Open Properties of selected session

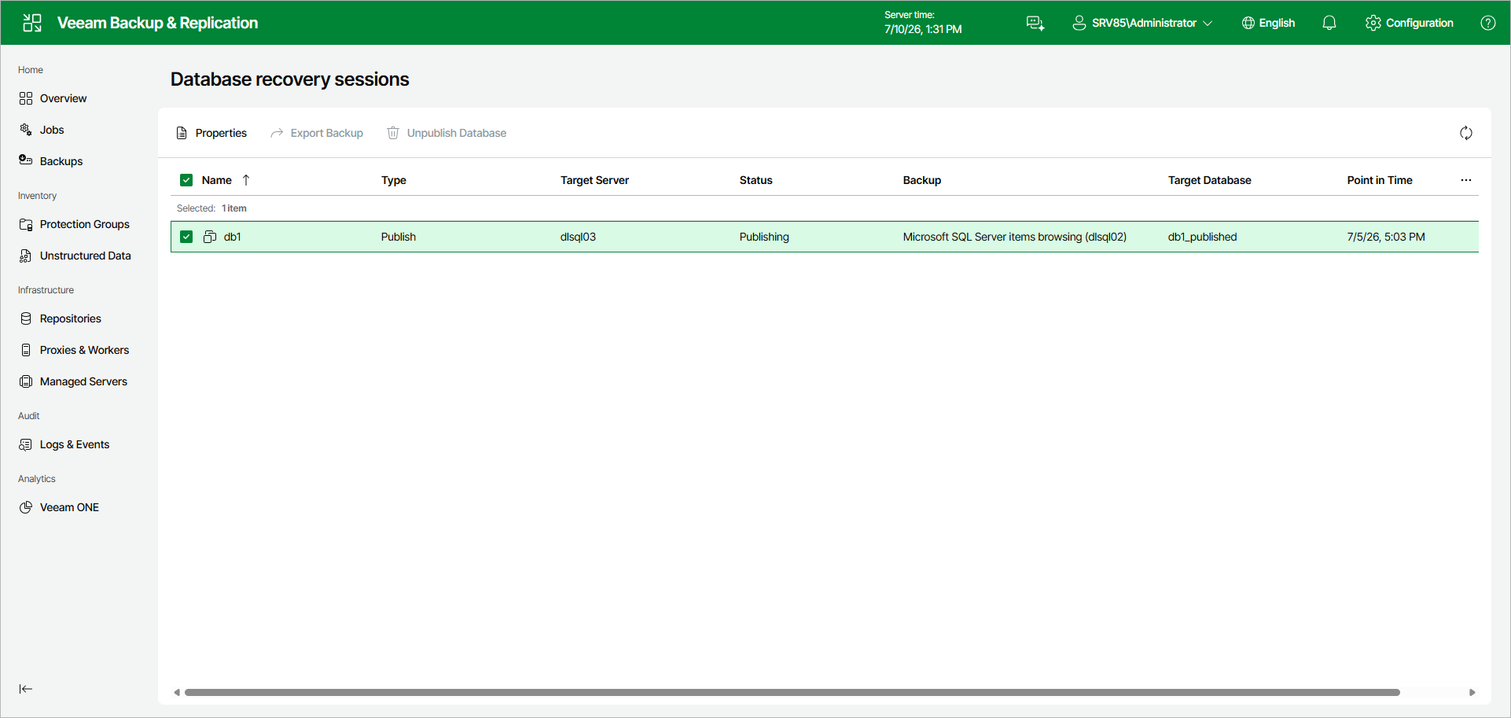[211, 133]
